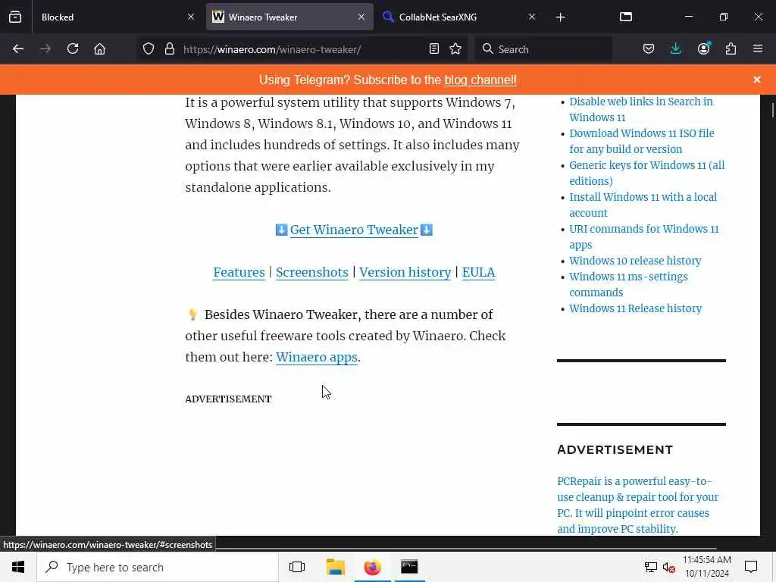Click the PCRepair advertisement link

(637, 505)
